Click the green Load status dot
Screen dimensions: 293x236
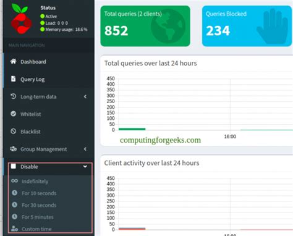pos(43,23)
